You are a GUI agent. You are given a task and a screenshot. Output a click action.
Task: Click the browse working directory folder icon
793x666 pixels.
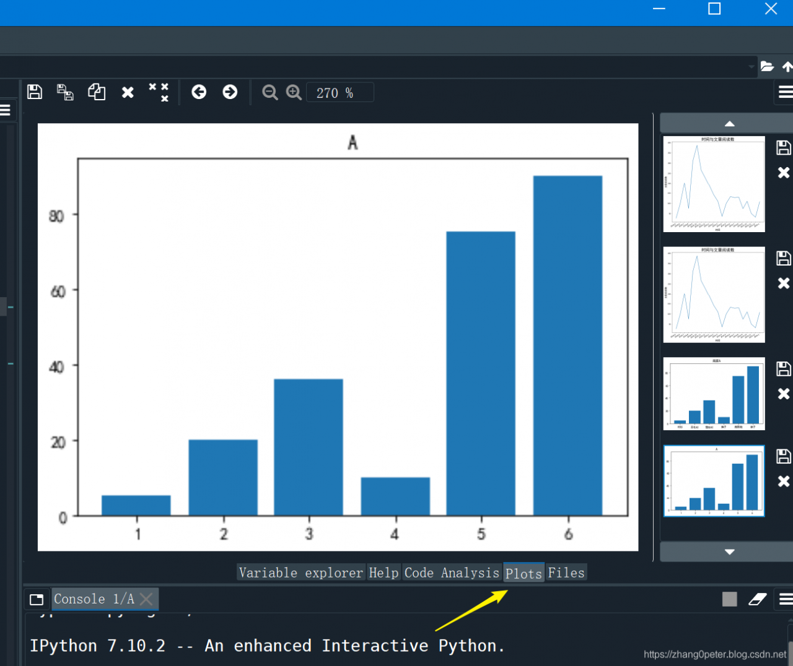(767, 66)
